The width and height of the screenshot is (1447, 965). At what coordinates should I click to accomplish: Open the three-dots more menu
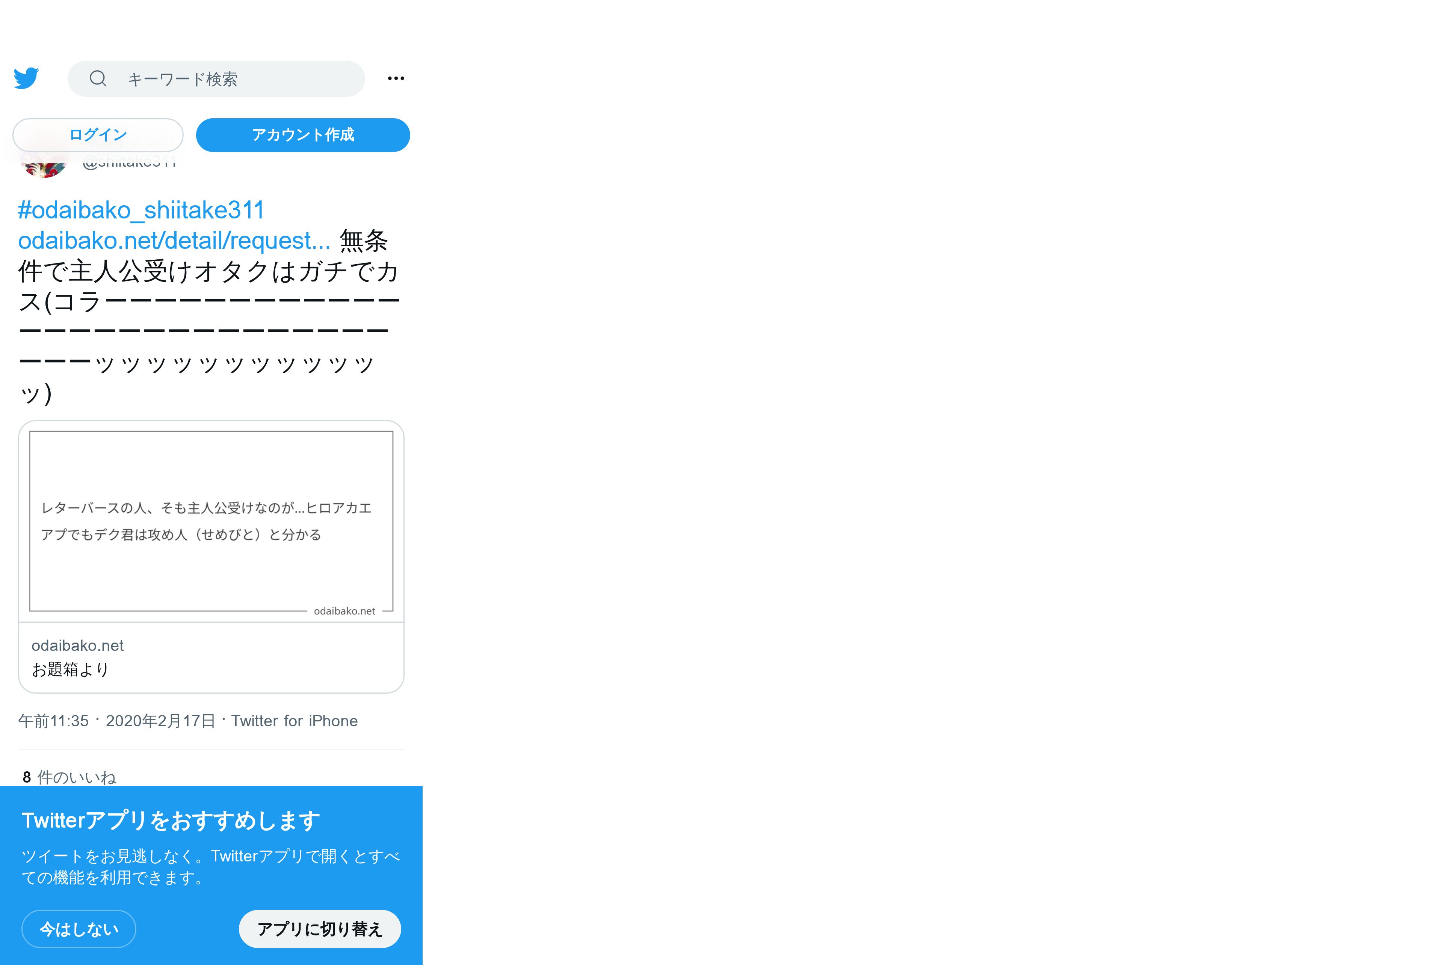pos(396,78)
